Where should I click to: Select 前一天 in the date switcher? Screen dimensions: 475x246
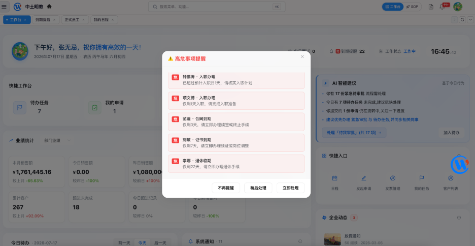(x=124, y=242)
